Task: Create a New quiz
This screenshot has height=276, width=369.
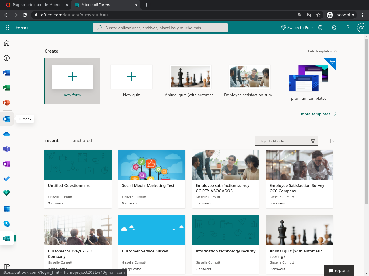Action: pos(131,81)
